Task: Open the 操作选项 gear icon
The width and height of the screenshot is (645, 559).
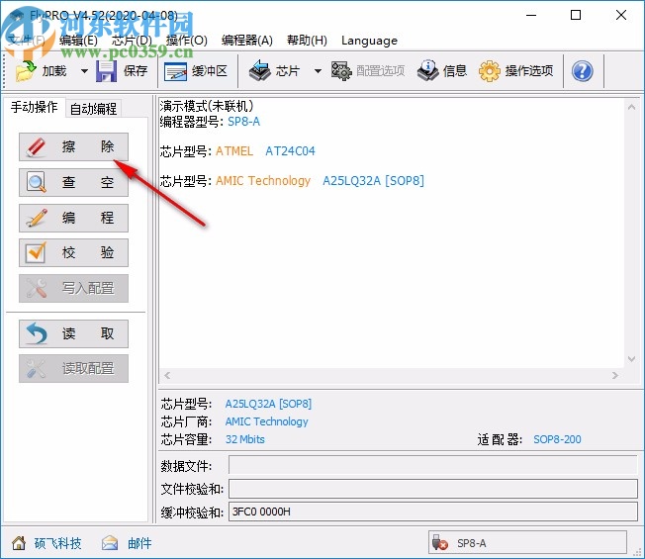Action: (x=489, y=71)
